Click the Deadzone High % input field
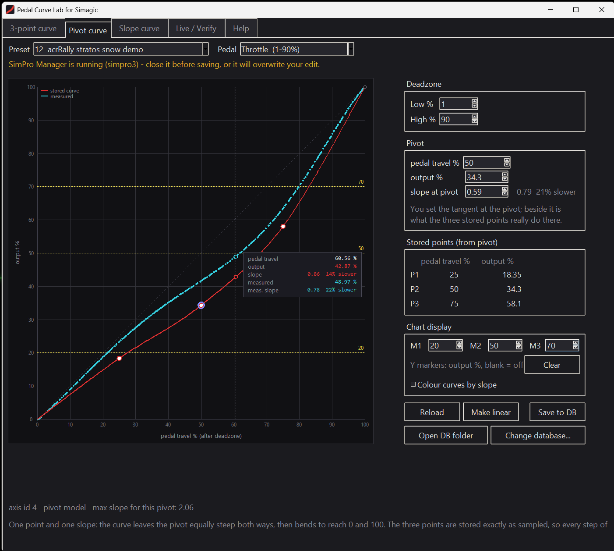This screenshot has height=551, width=614. [455, 119]
